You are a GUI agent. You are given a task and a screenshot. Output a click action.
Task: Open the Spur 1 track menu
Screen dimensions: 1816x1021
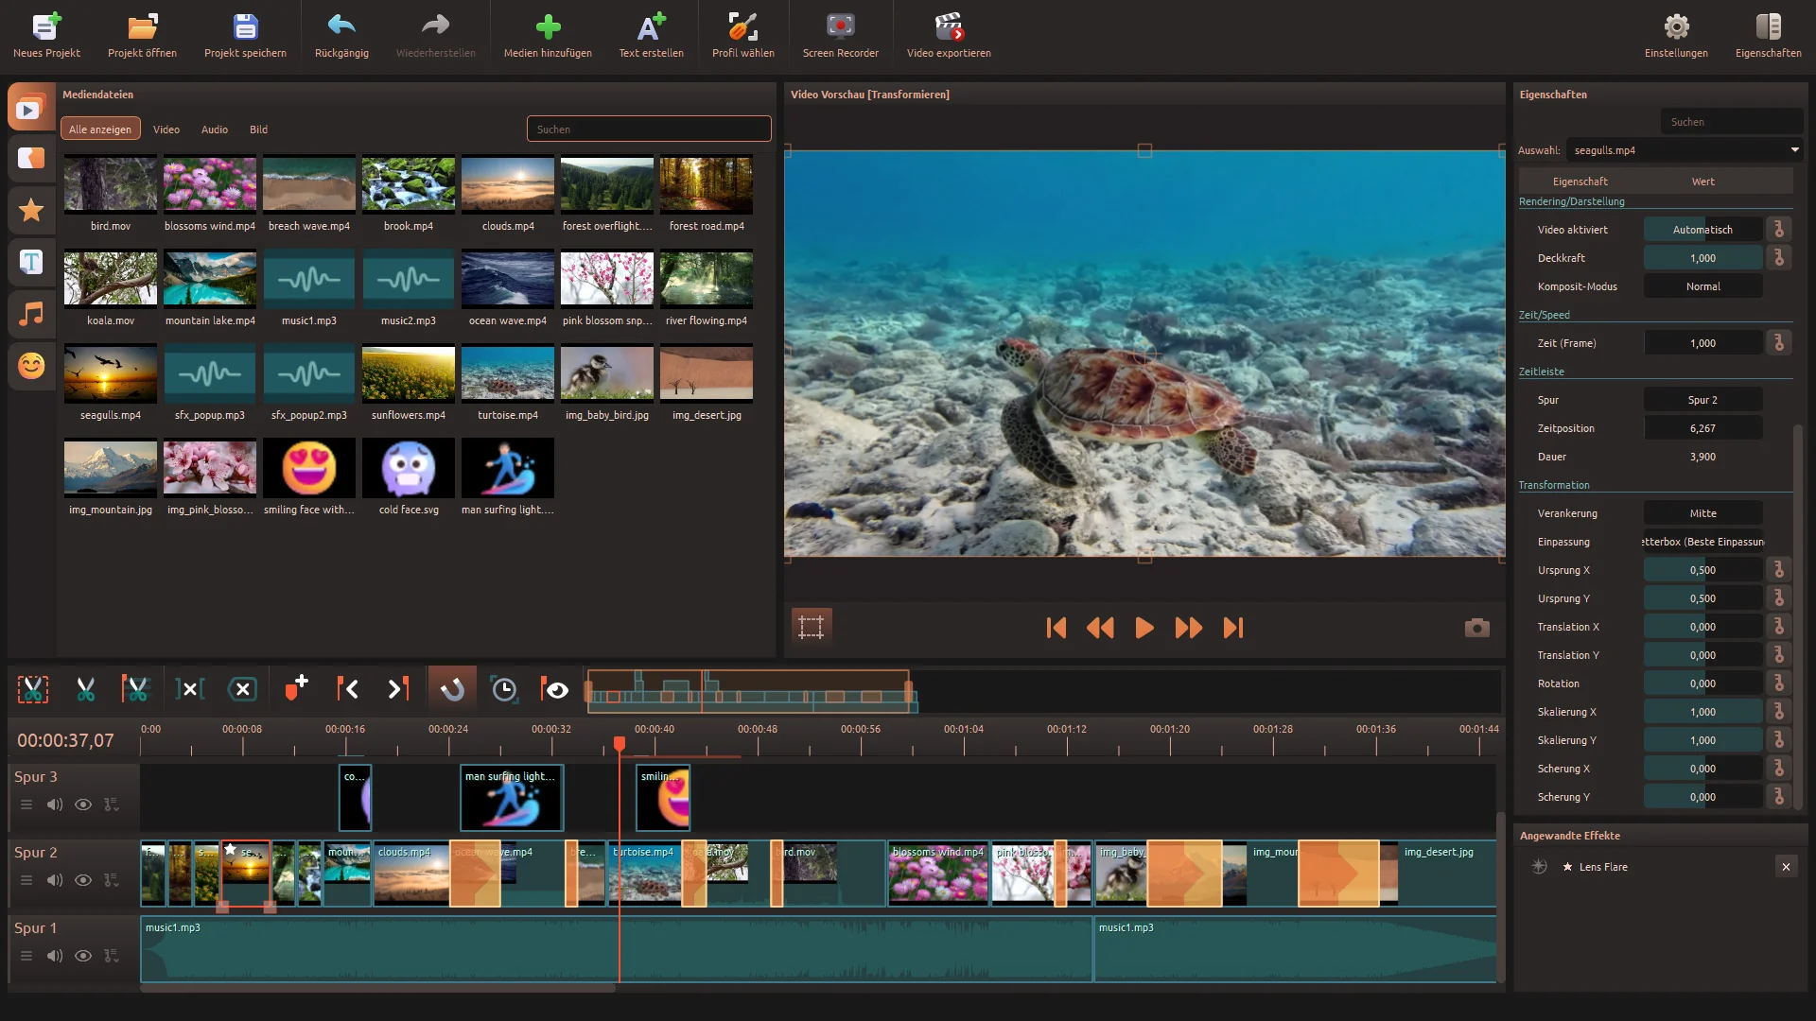click(26, 956)
